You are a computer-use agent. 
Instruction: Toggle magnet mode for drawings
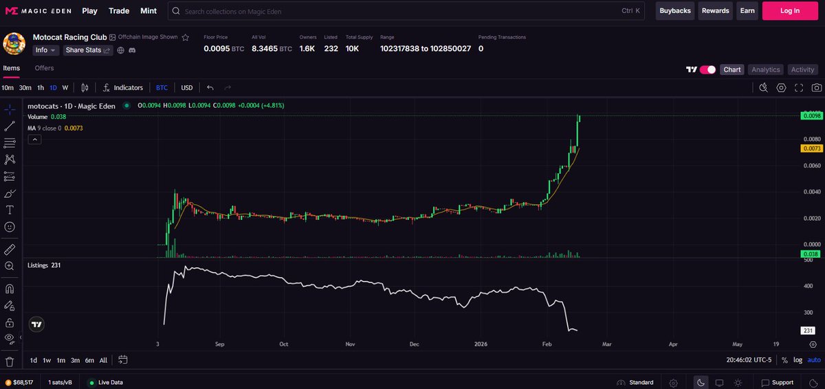[10, 289]
